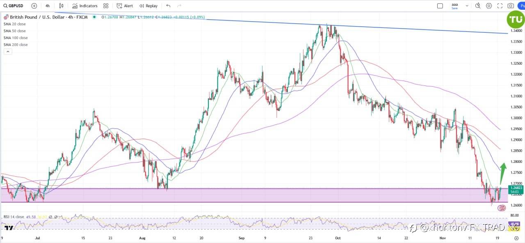The image size is (525, 243).
Task: Change chart type via the candlestick icon
Action: pyautogui.click(x=61, y=6)
